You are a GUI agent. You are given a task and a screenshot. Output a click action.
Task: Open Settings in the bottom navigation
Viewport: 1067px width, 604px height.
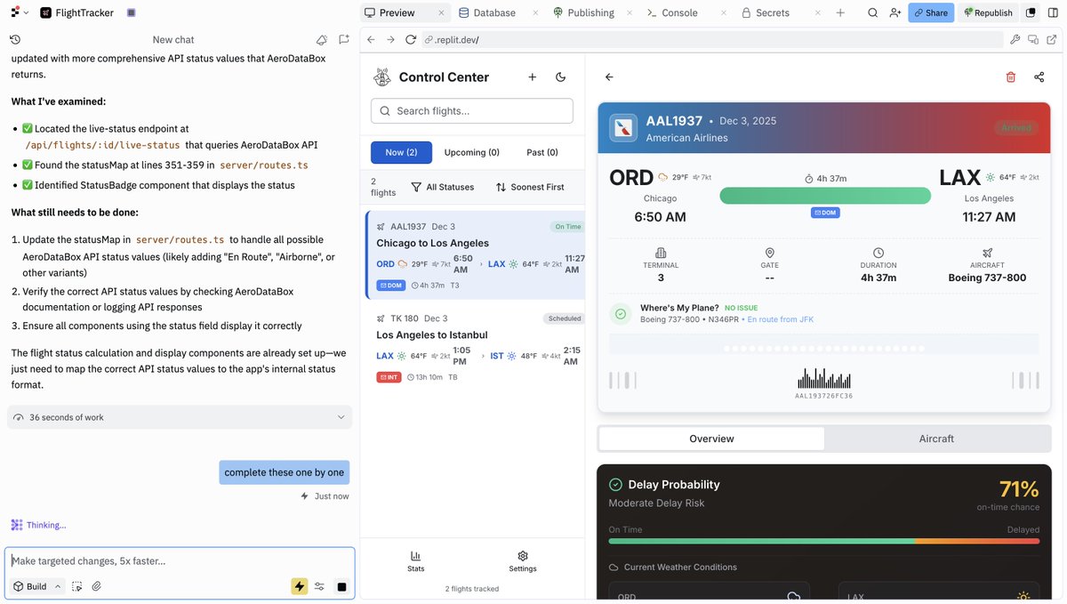523,561
